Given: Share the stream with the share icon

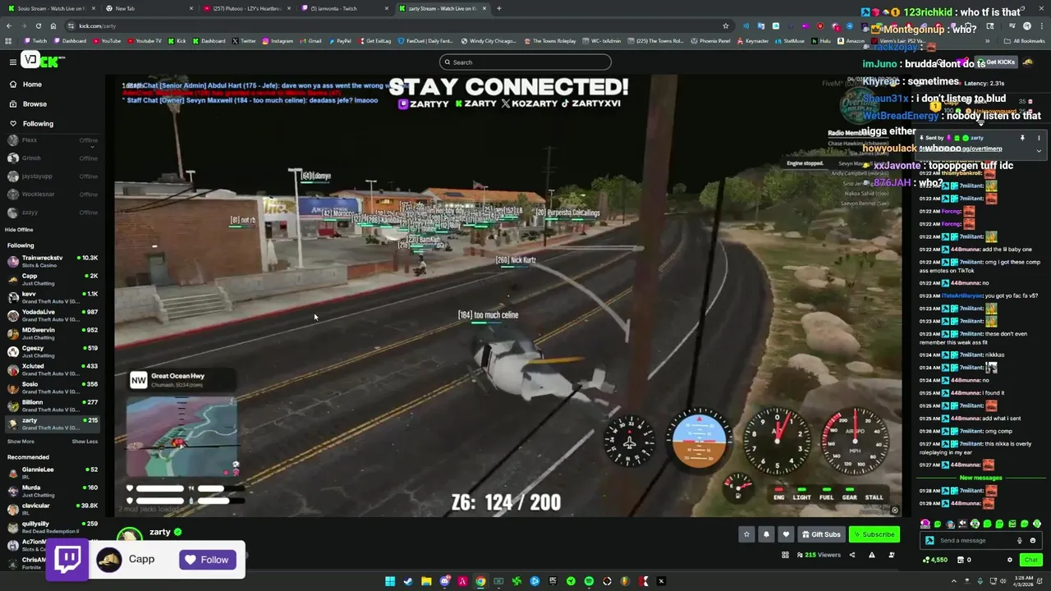Looking at the screenshot, I should [x=851, y=556].
